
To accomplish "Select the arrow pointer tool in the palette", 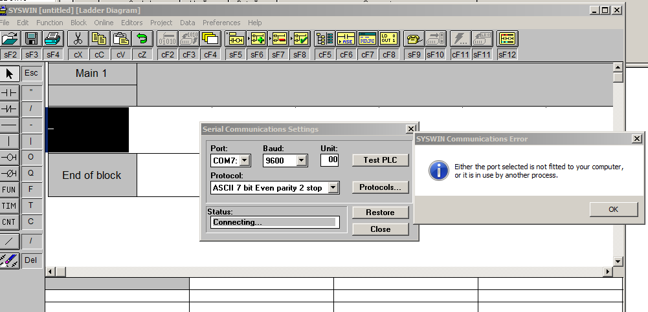I will click(x=10, y=74).
